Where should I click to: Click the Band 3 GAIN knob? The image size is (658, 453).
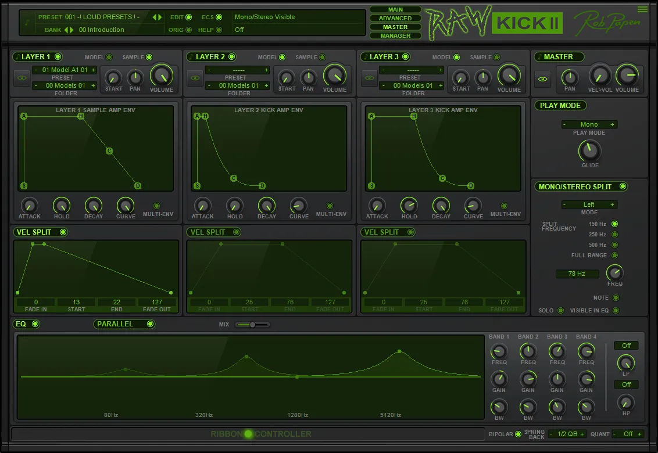557,379
